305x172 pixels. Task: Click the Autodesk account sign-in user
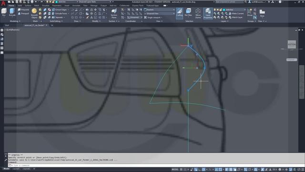[257, 2]
